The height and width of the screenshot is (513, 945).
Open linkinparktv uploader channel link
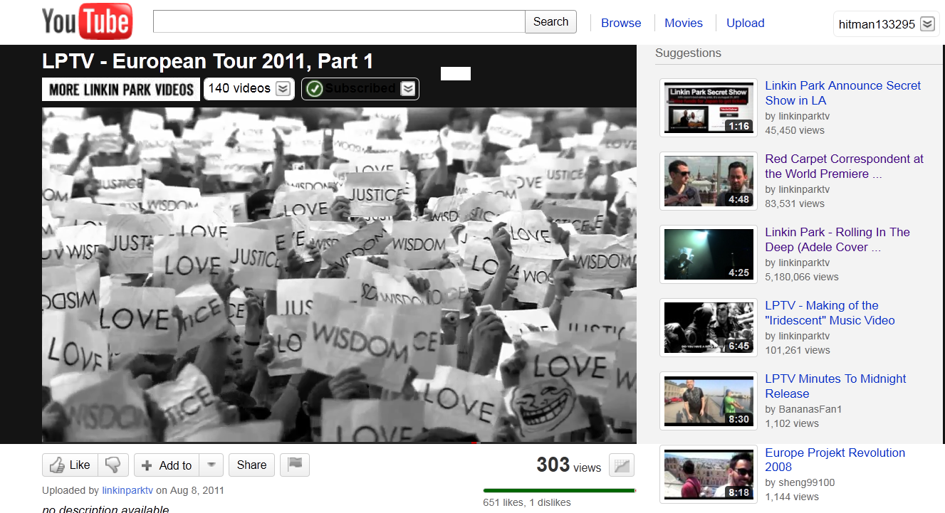(127, 490)
